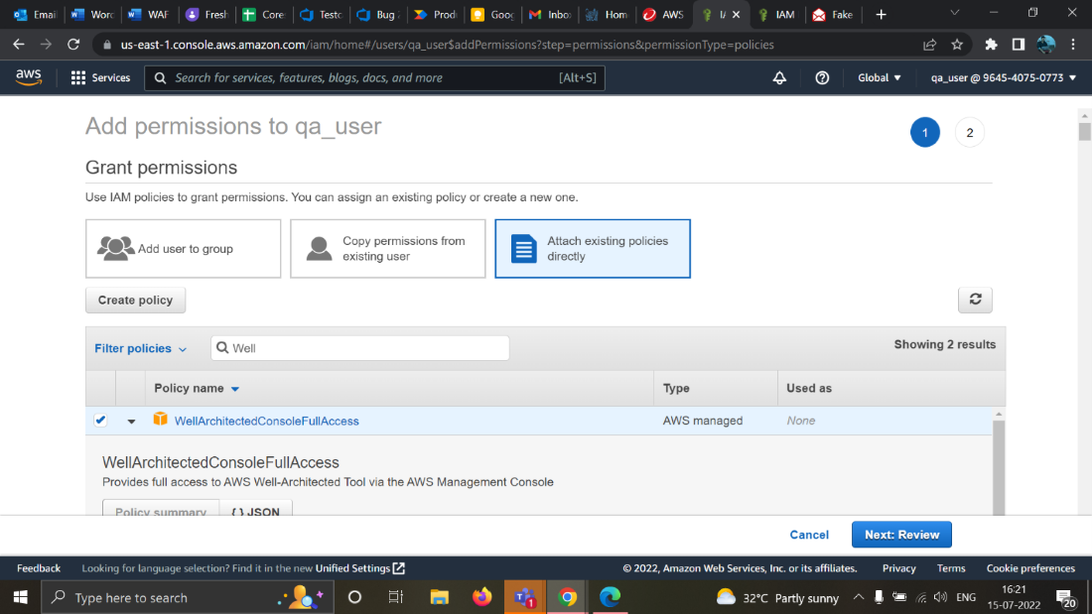Click step 1 indicator circle
This screenshot has height=614, width=1092.
(925, 132)
